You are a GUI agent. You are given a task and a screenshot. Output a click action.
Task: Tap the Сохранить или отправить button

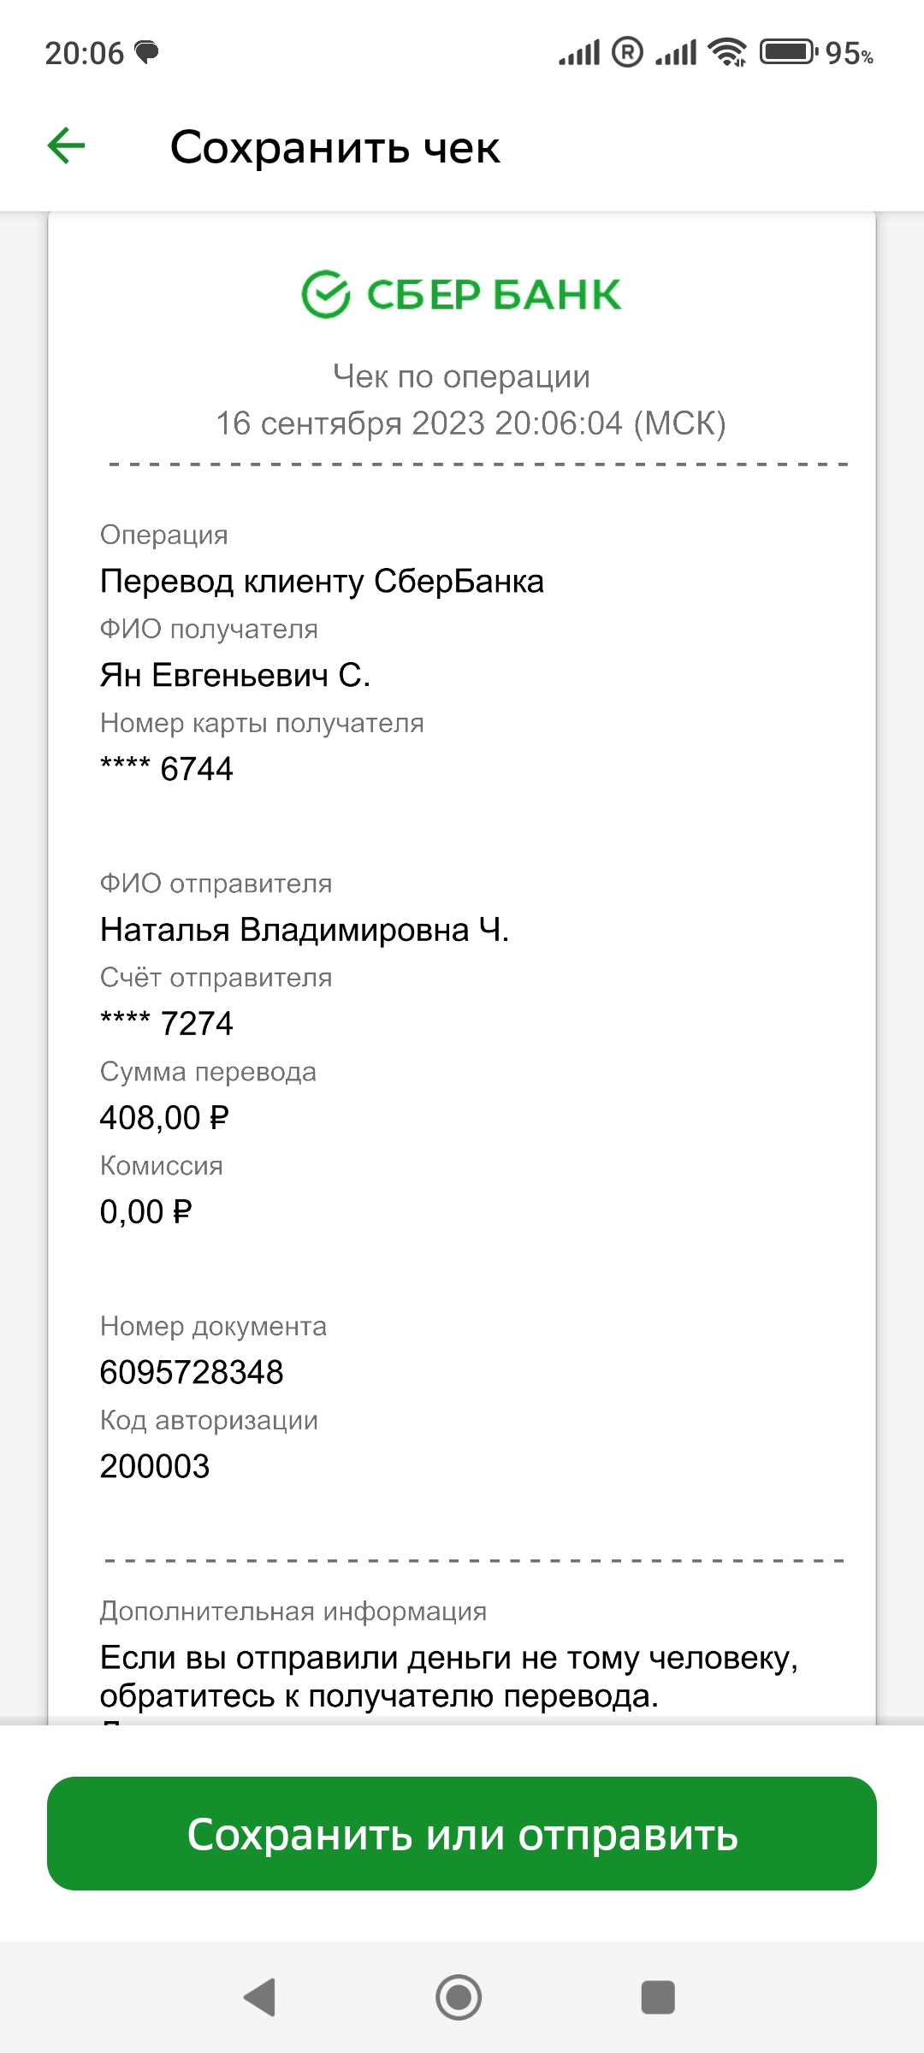pos(462,1833)
